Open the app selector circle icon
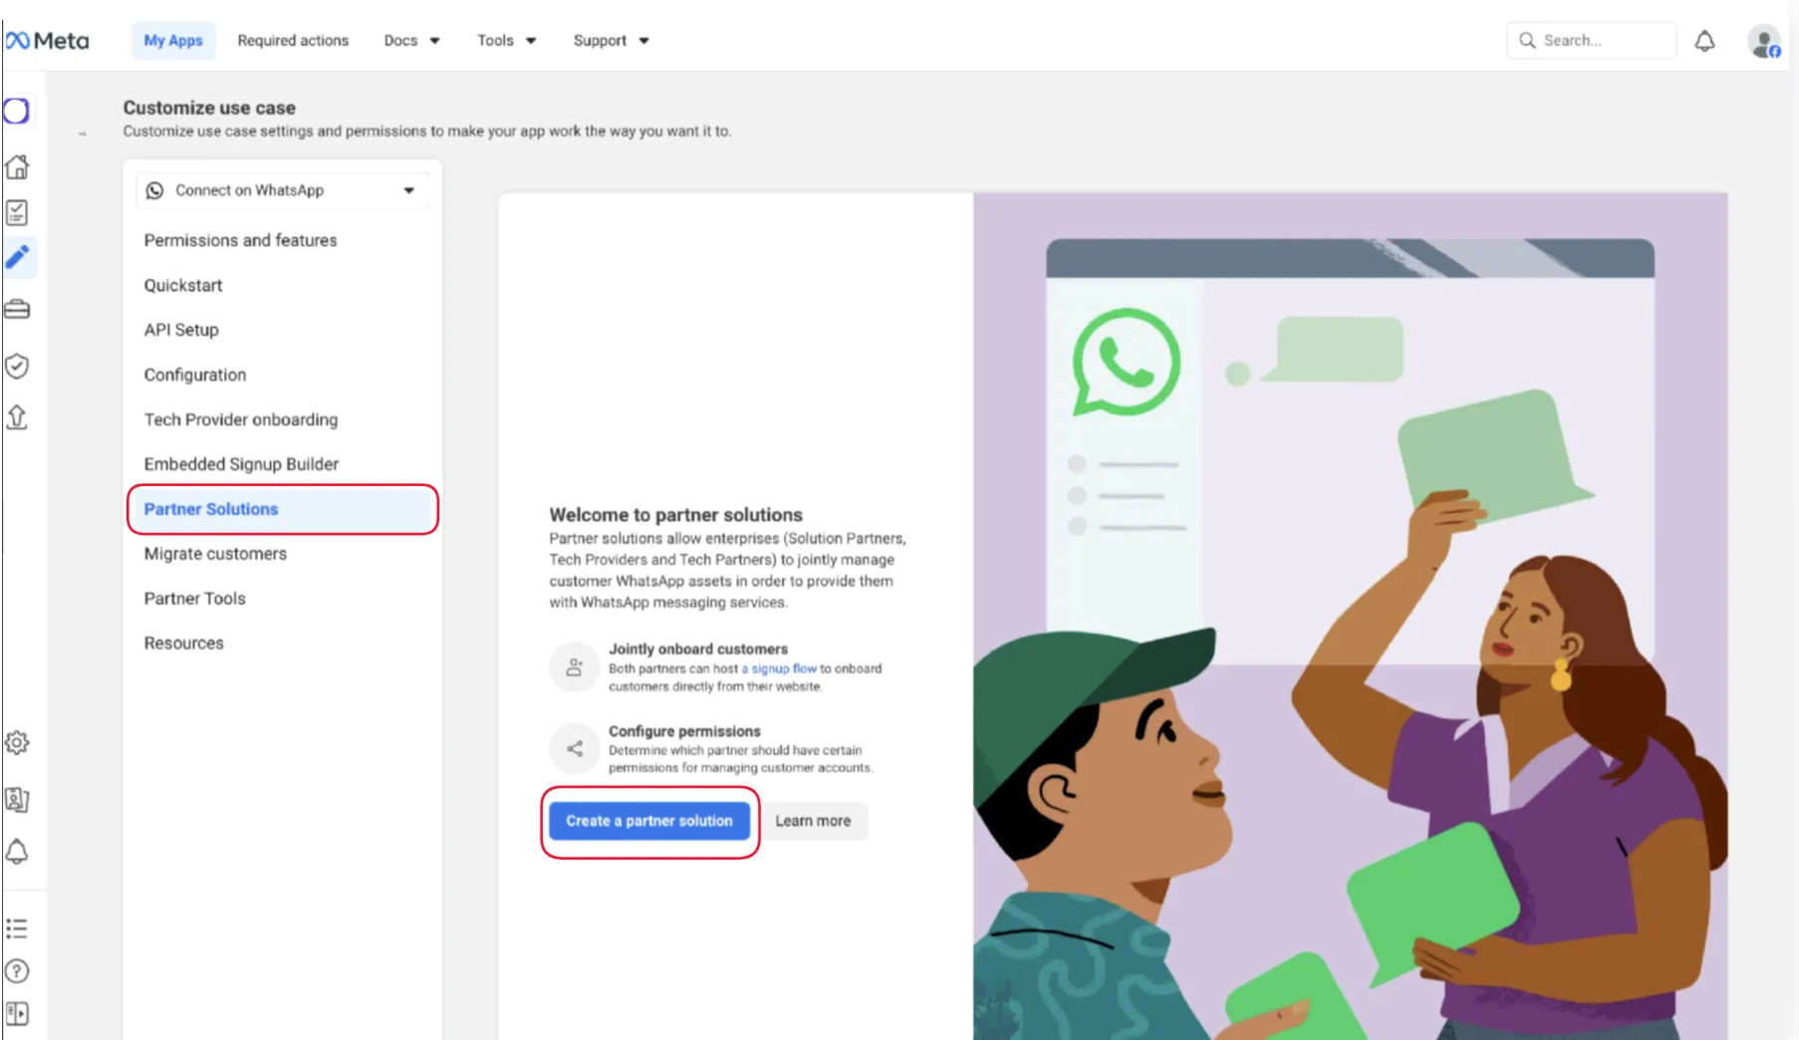This screenshot has width=1799, height=1040. tap(17, 111)
